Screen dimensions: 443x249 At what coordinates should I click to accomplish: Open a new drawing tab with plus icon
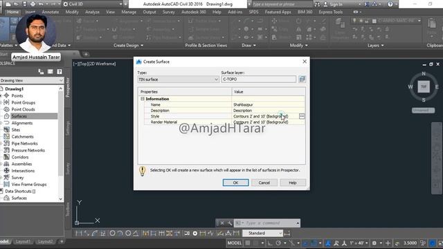pos(86,54)
